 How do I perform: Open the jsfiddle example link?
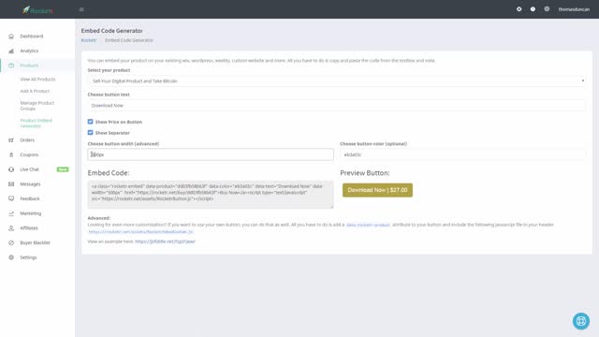coord(165,242)
